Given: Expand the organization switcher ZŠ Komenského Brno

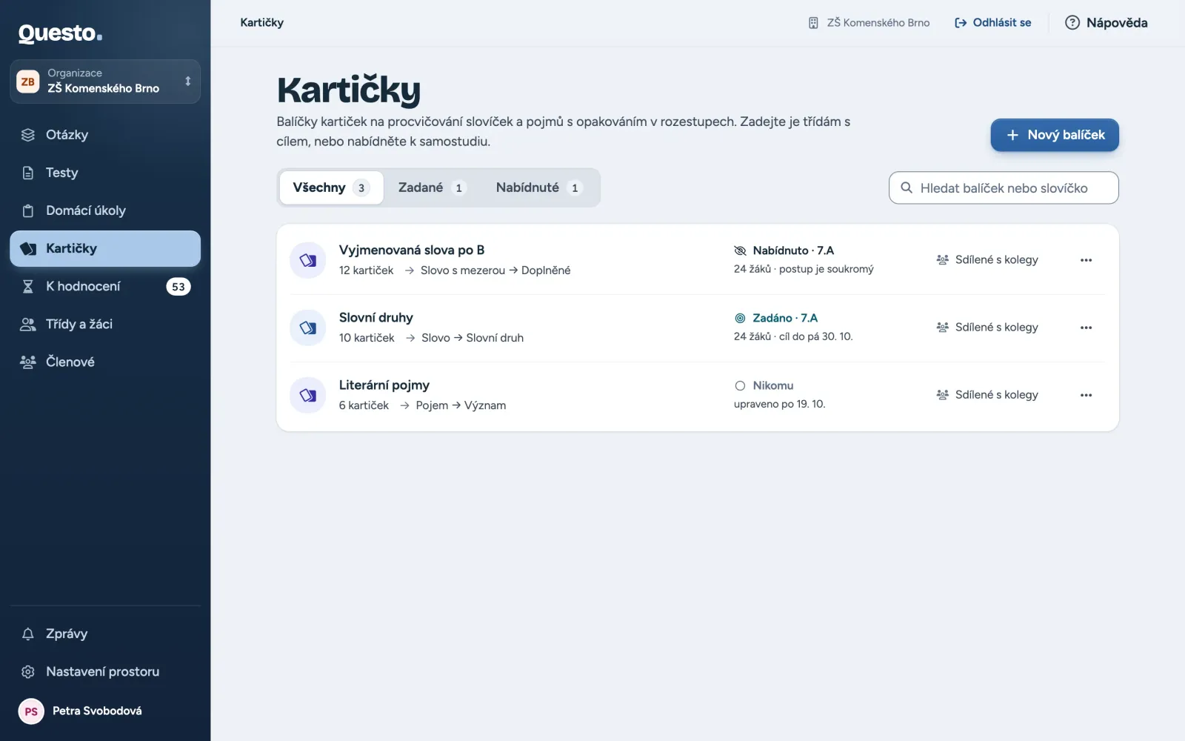Looking at the screenshot, I should (105, 82).
